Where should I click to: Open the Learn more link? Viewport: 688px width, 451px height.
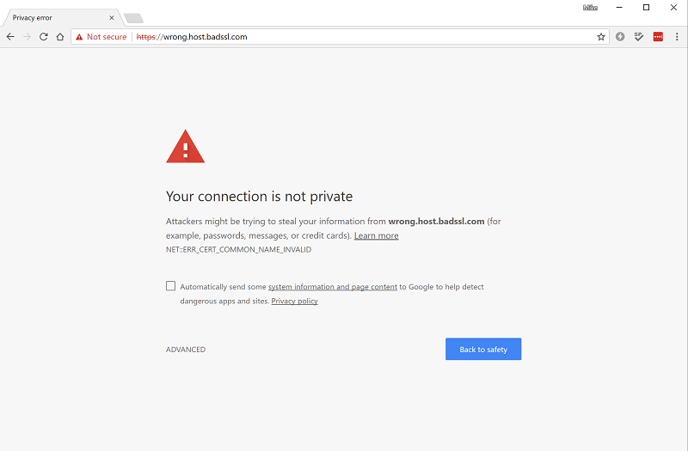click(x=377, y=235)
